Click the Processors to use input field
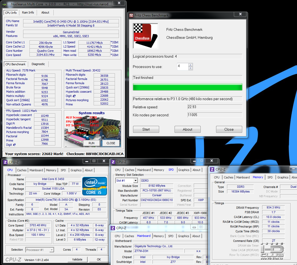Screen dimensions: 297x265 (x=183, y=67)
